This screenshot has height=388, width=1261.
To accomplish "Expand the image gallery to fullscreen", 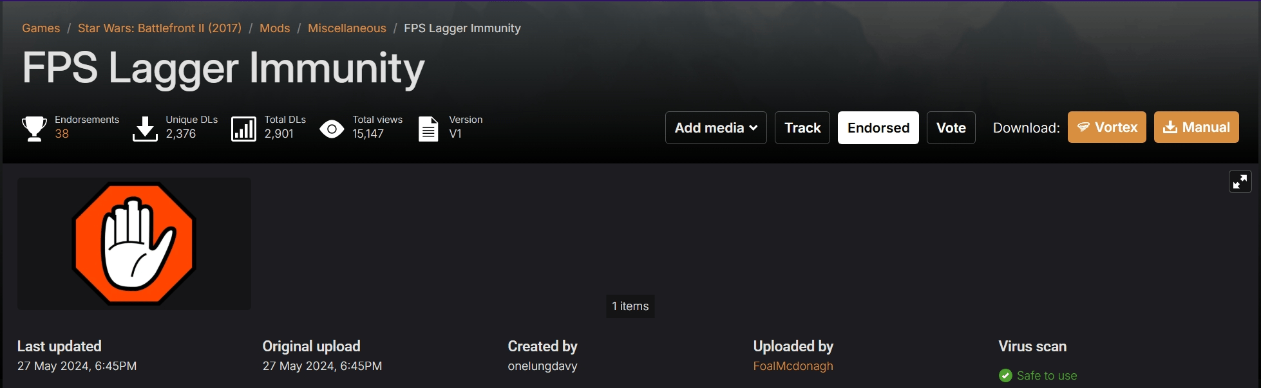I will pyautogui.click(x=1240, y=181).
